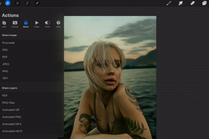Share image as Procreate file
Viewport: 209px width, 139px height.
click(31, 43)
